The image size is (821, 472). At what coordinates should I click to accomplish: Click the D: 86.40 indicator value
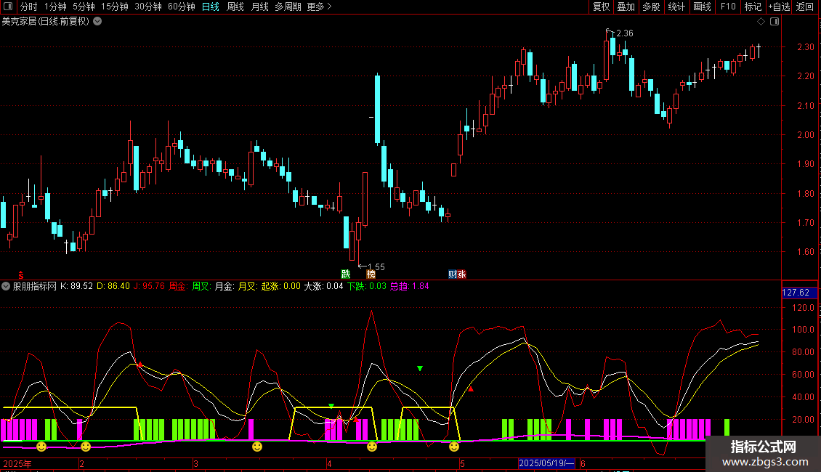click(x=113, y=286)
